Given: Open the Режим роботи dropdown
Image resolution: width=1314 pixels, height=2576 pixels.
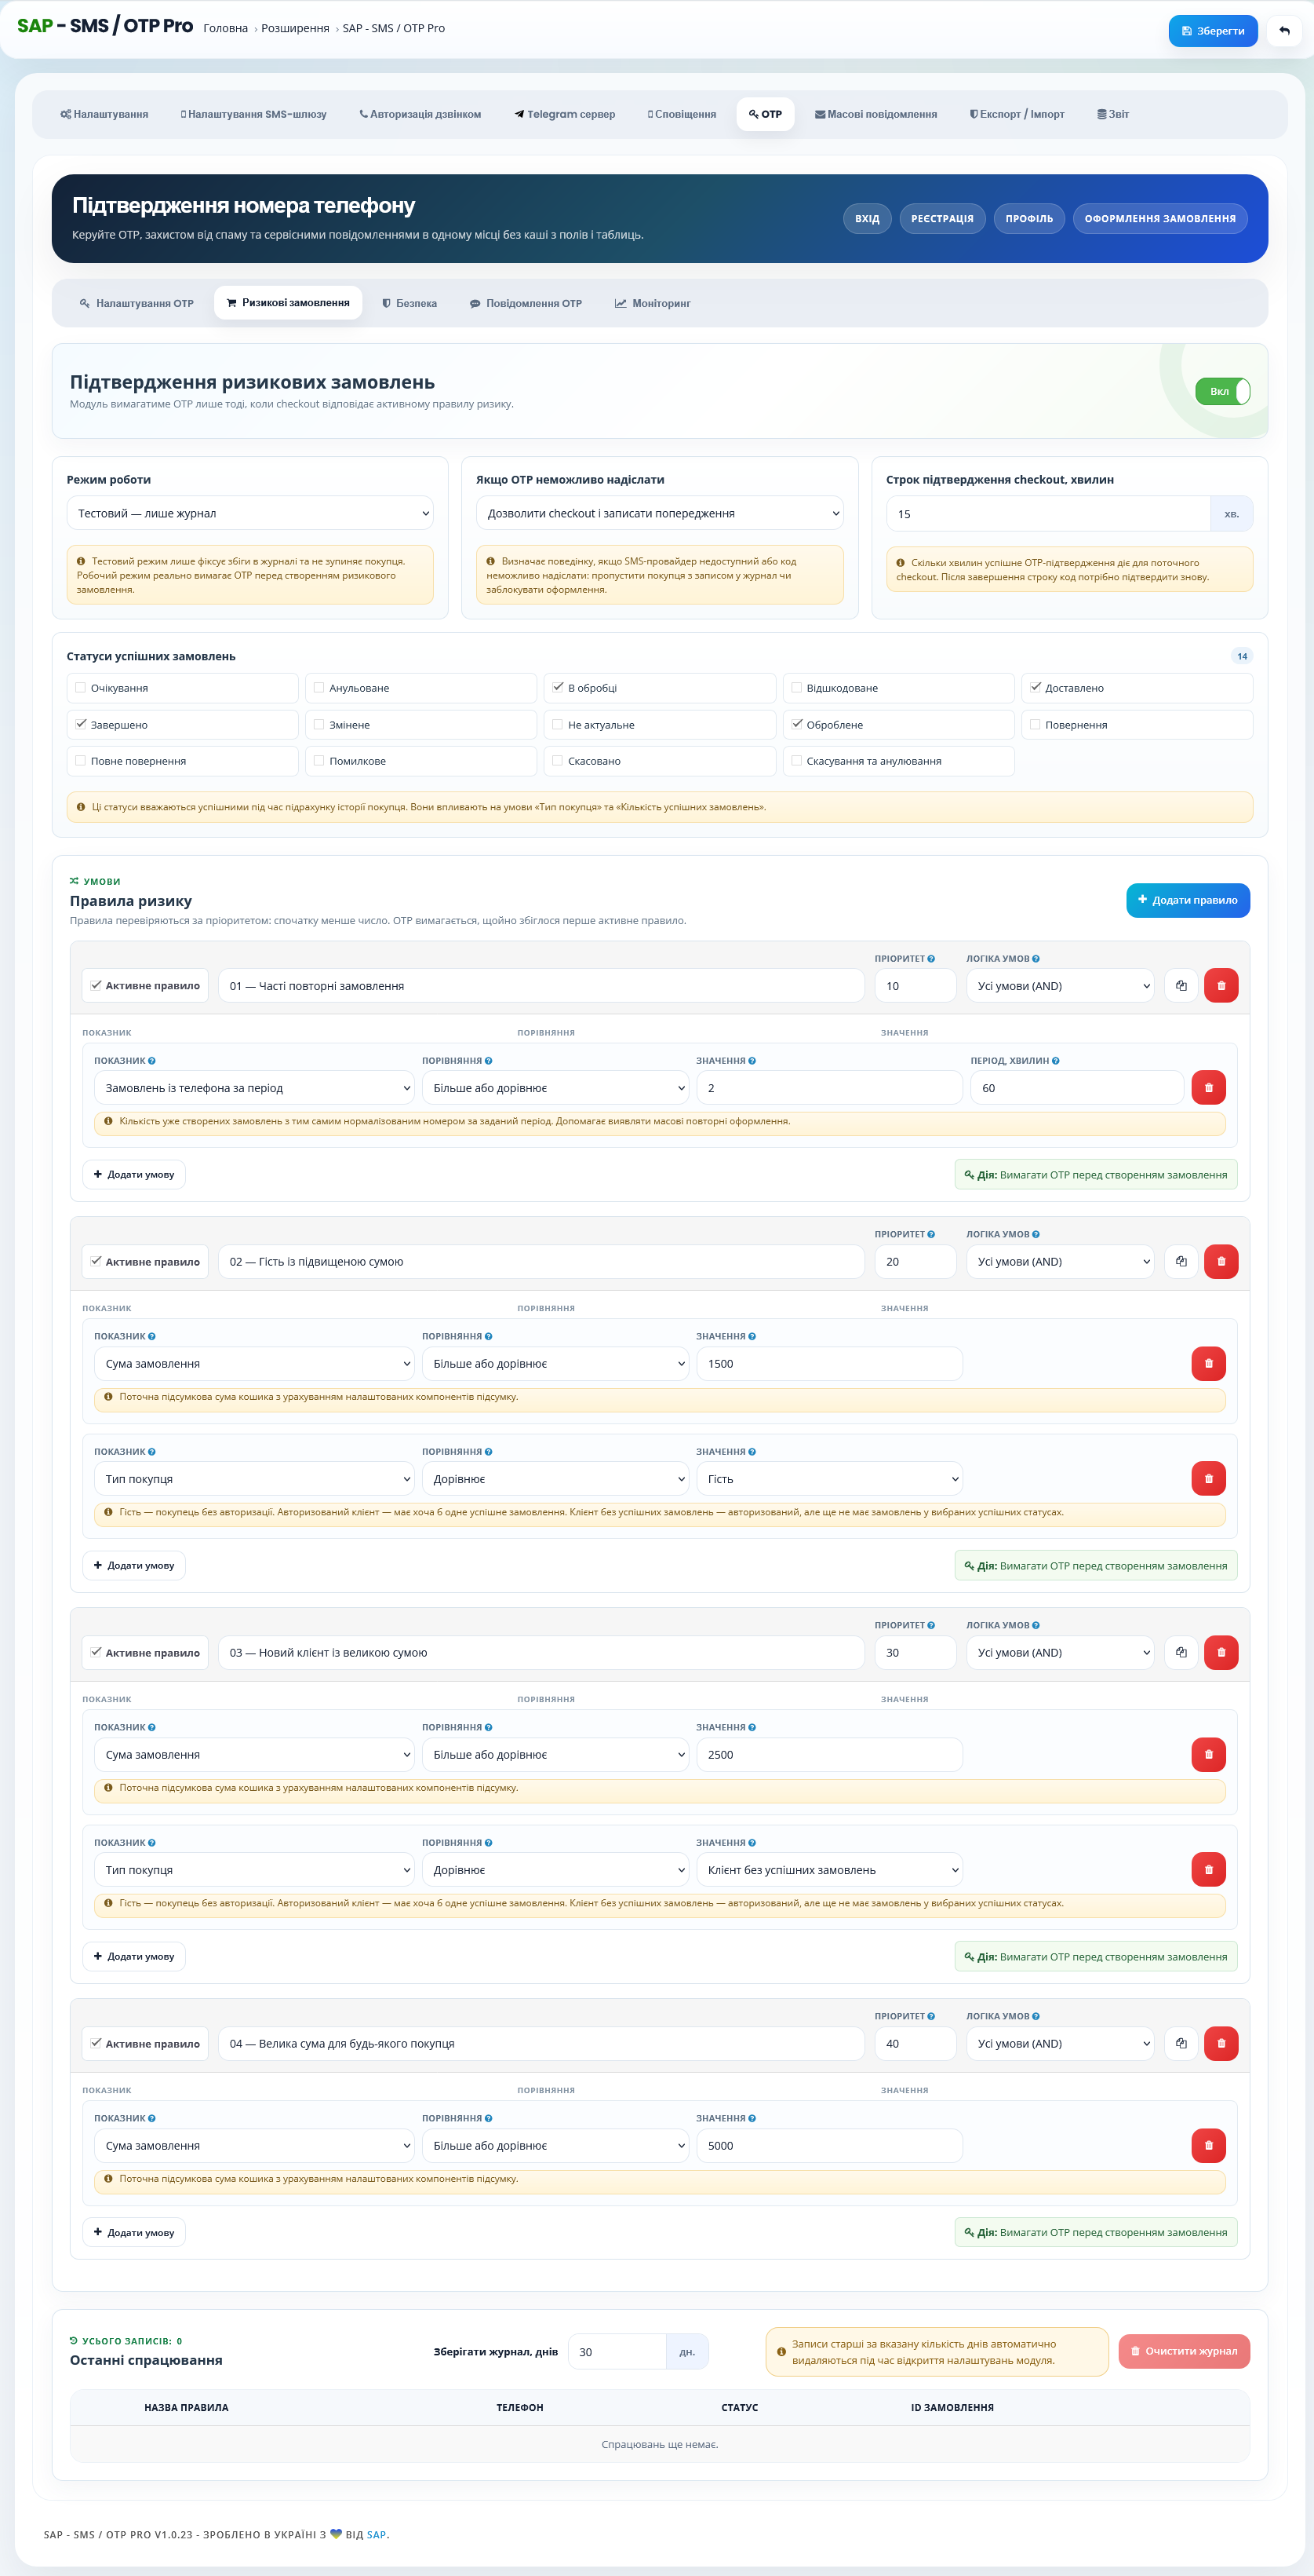Looking at the screenshot, I should 249,513.
